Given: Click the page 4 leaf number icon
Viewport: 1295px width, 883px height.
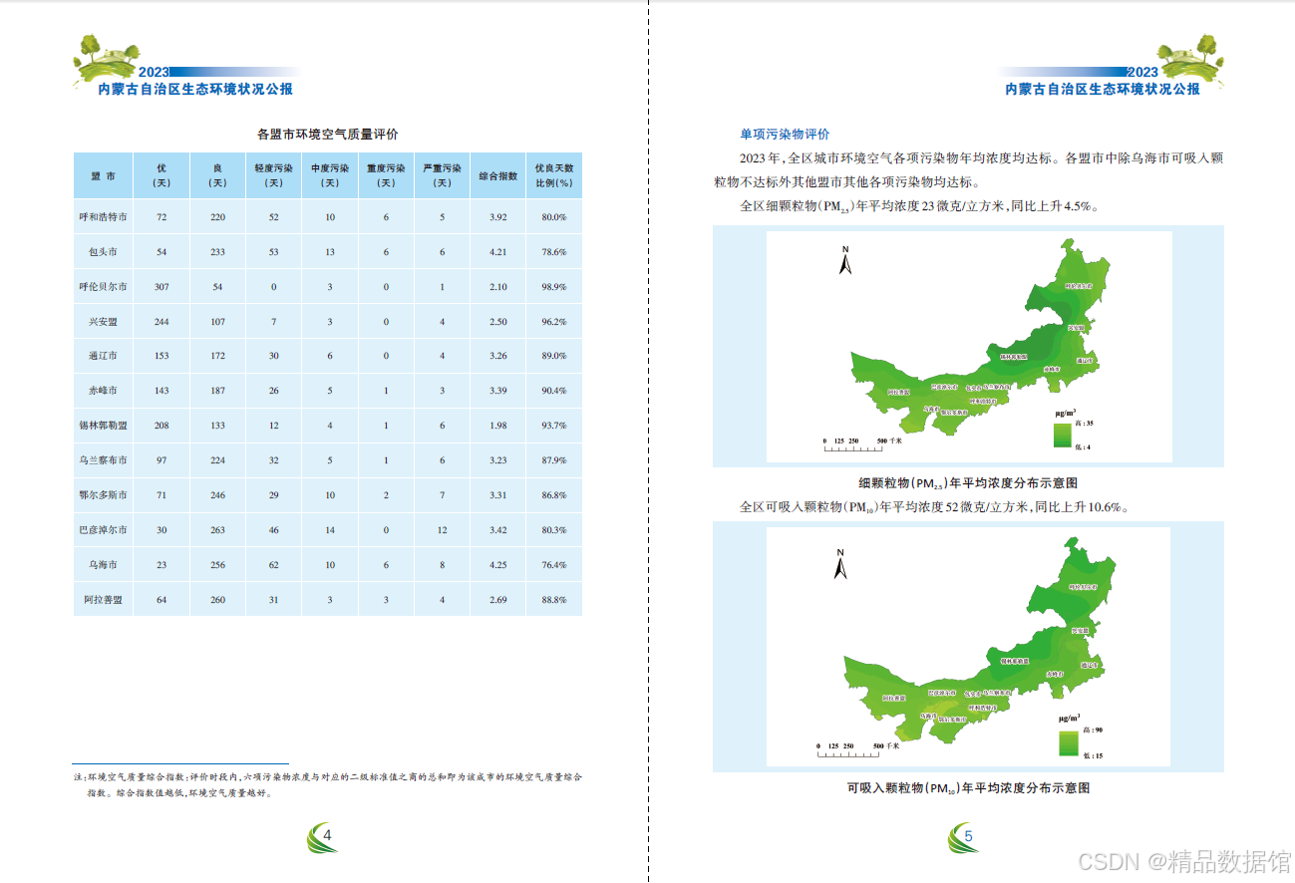Looking at the screenshot, I should 323,837.
